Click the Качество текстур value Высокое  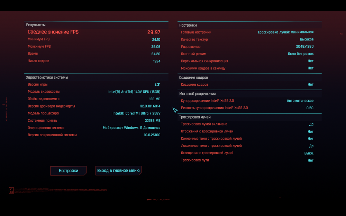pos(307,39)
